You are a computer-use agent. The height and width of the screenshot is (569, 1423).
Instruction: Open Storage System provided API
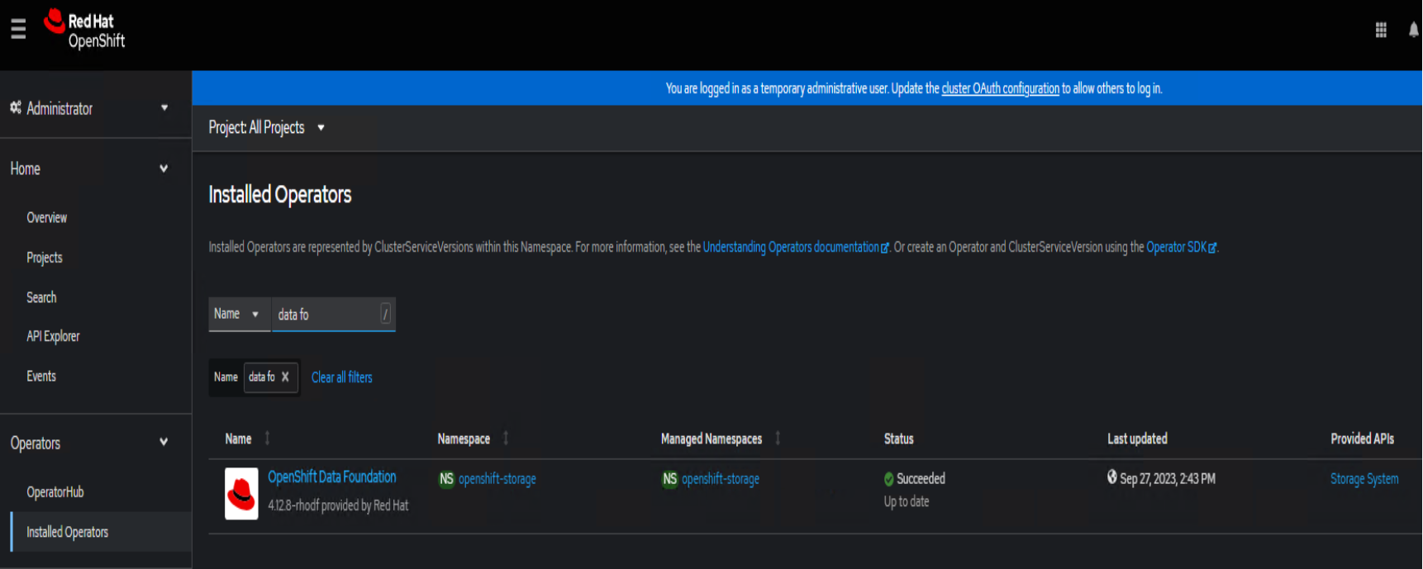[x=1364, y=479]
